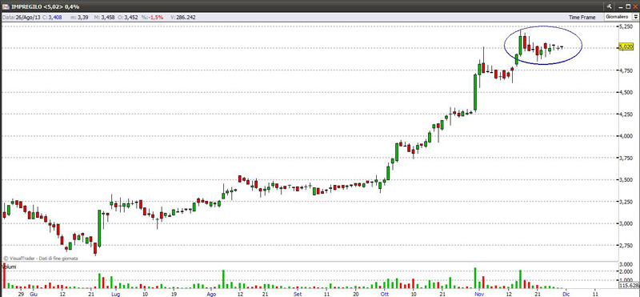Minimize the IMPREGILO chart window
Image resolution: width=640 pixels, height=297 pixels.
tap(621, 6)
